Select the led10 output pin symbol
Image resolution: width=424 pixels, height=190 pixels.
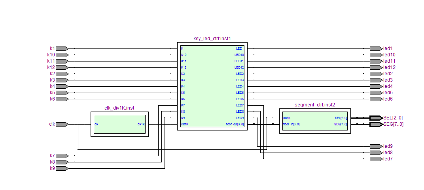click(376, 55)
